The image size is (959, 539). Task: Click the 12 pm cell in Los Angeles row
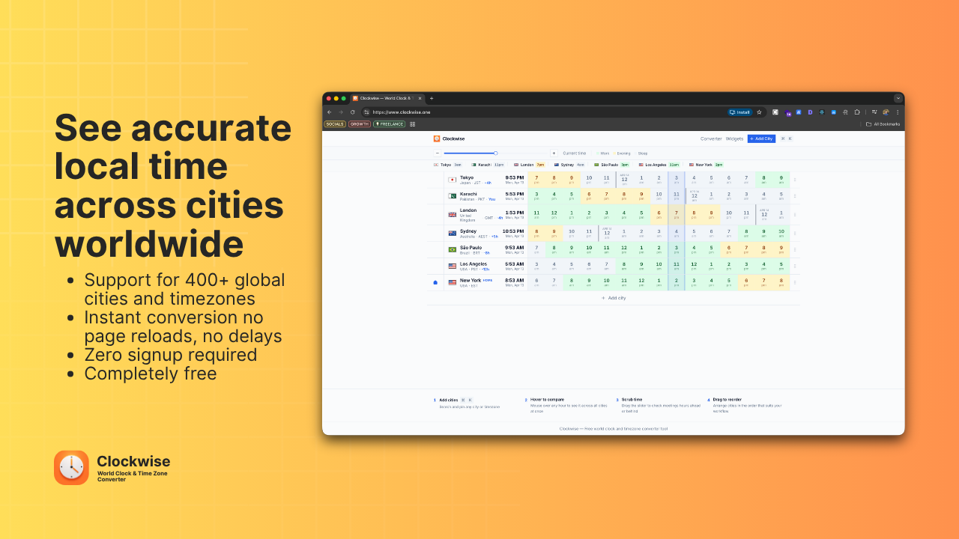coord(694,266)
